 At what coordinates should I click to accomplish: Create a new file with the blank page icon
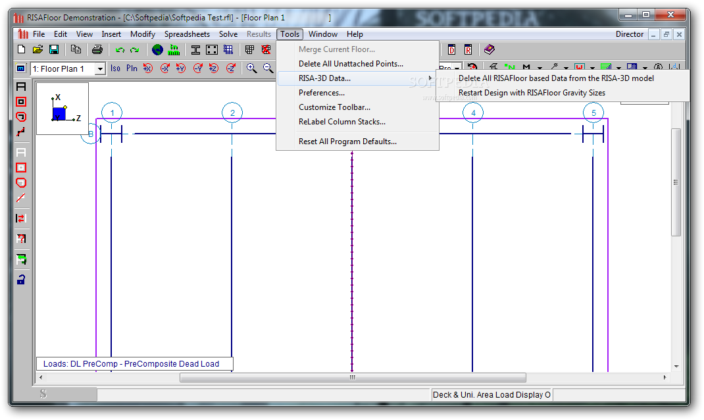pyautogui.click(x=21, y=49)
